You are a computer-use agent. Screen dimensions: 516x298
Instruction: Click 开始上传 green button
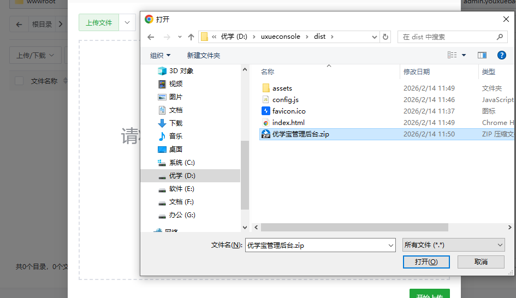[x=429, y=294]
